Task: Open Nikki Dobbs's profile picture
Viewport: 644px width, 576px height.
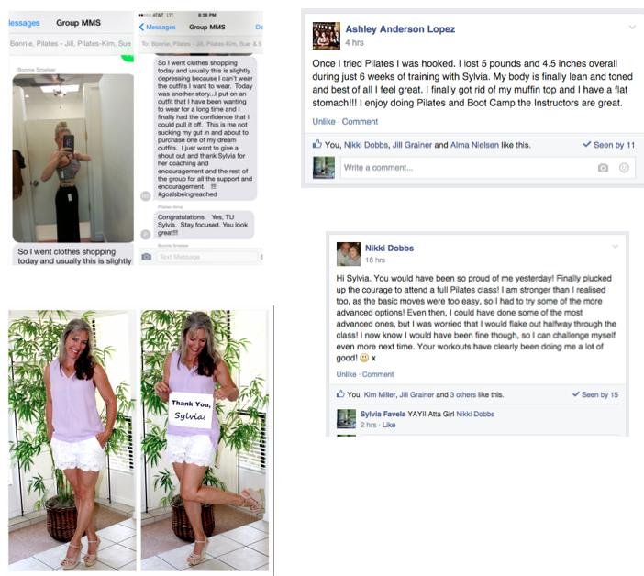Action: point(349,254)
